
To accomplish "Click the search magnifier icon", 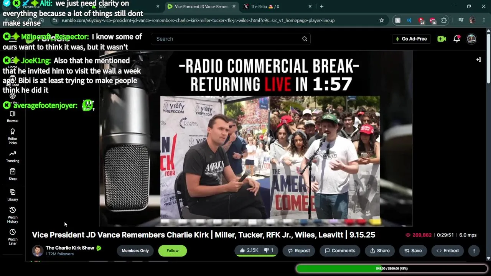I will 305,39.
